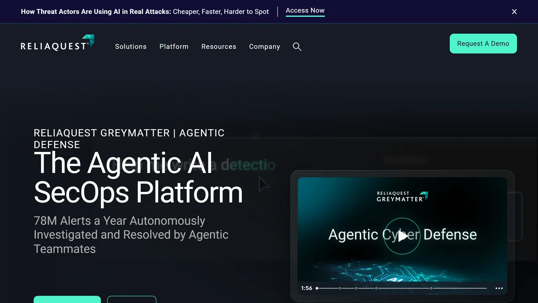This screenshot has height=303, width=538.
Task: Click the video progress bar
Action: (402, 288)
